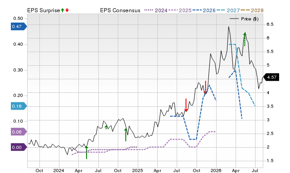The image size is (290, 173).
Task: Click the 1.5 right price axis label
Action: (x=270, y=161)
